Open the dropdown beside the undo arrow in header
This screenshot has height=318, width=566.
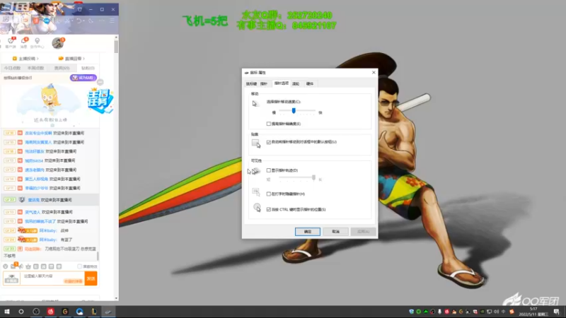pyautogui.click(x=83, y=21)
